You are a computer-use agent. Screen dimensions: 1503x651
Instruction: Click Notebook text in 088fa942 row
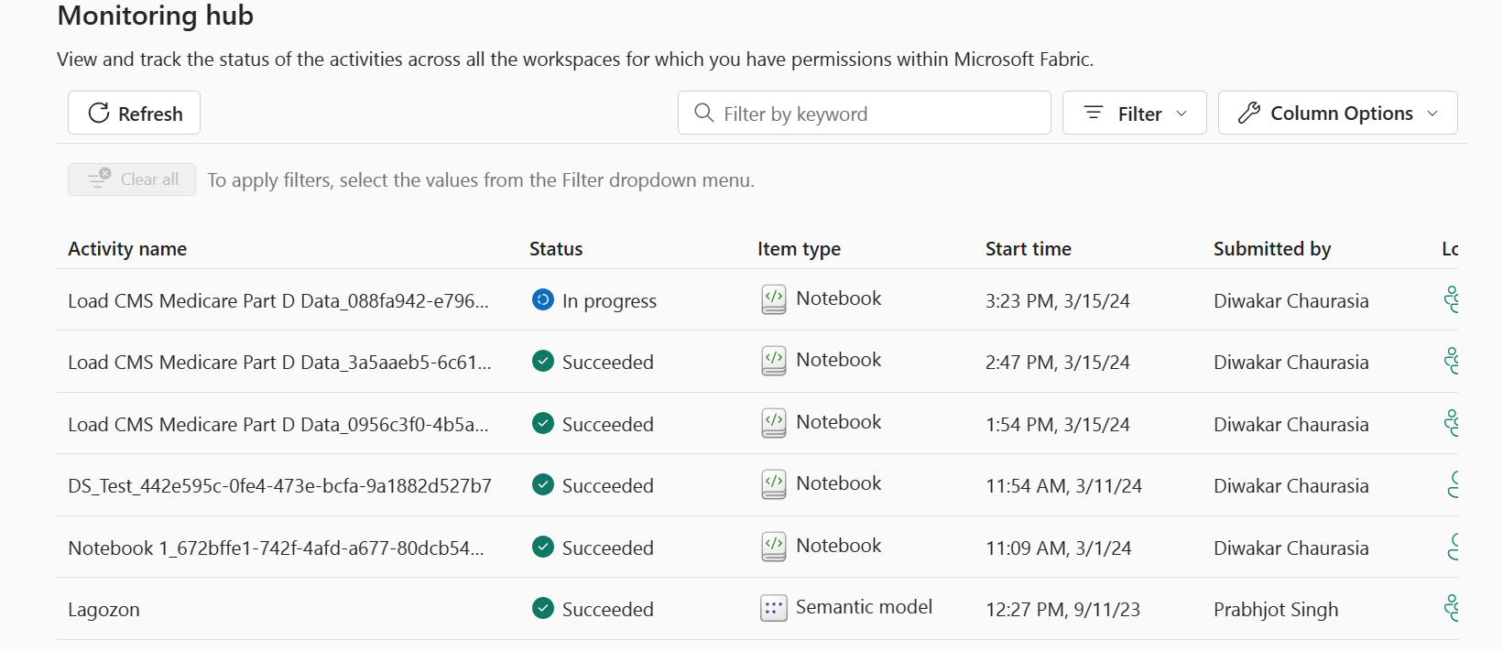coord(839,298)
